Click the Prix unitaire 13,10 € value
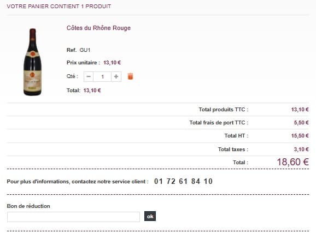316x233 pixels. tap(112, 63)
